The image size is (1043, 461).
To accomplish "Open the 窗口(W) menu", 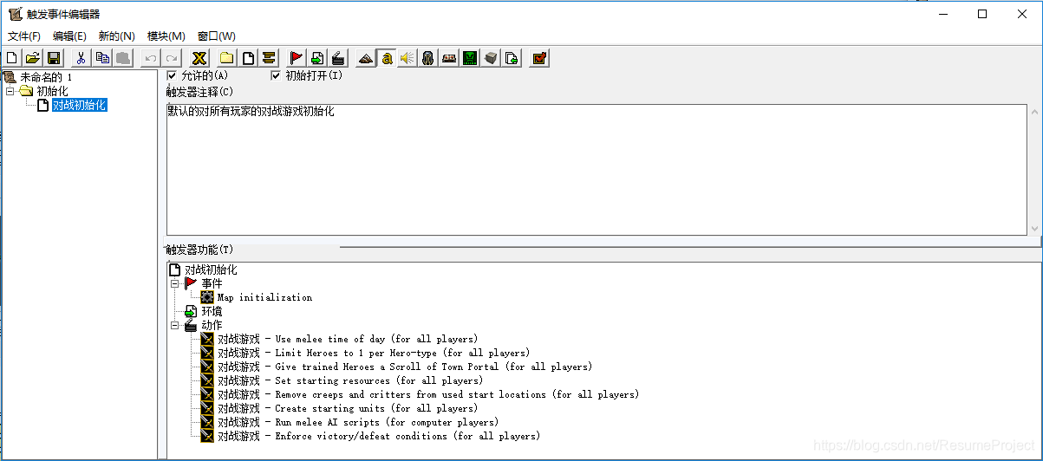I will pyautogui.click(x=217, y=36).
